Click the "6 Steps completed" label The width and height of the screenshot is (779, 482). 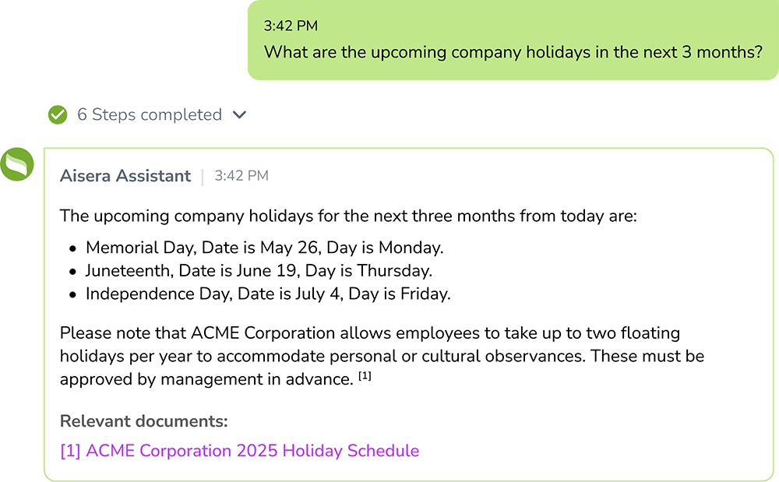pyautogui.click(x=150, y=114)
